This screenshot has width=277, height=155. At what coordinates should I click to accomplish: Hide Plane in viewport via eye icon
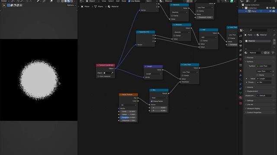click(271, 11)
